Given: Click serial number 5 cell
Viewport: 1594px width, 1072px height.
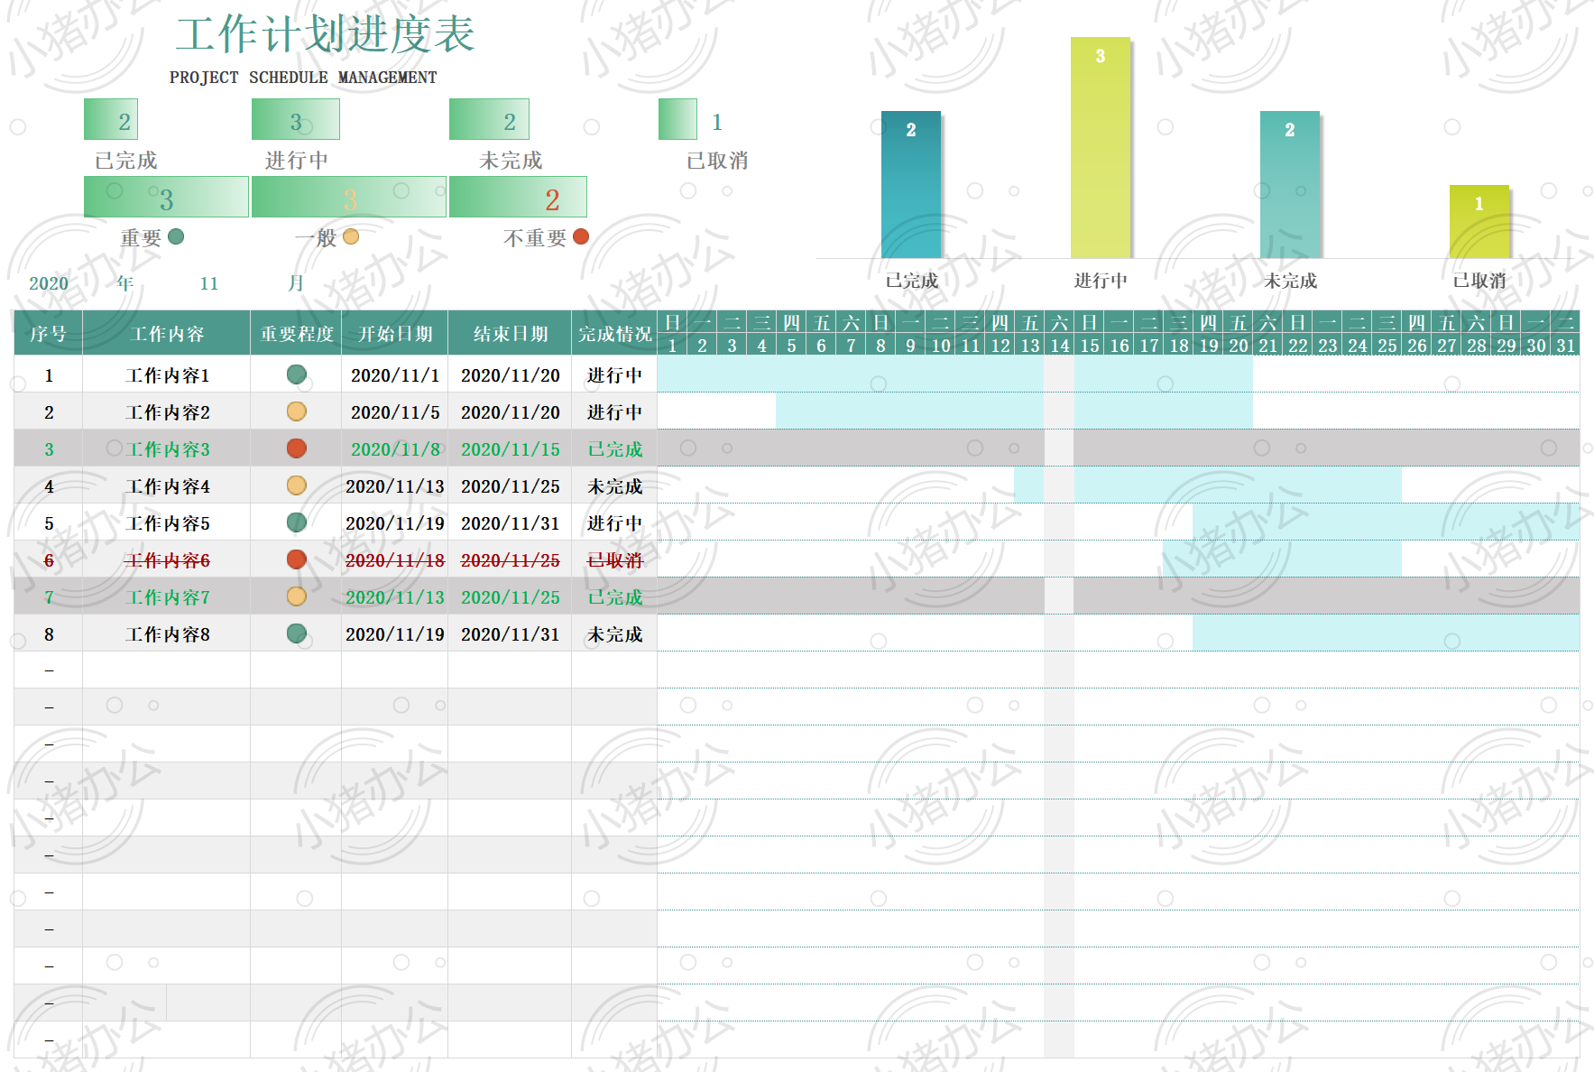Looking at the screenshot, I should [48, 522].
